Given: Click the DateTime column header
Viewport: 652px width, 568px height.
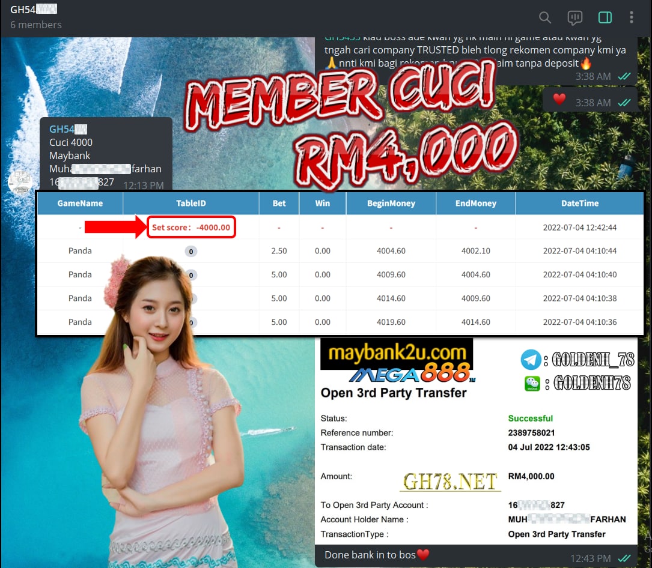Looking at the screenshot, I should coord(580,203).
